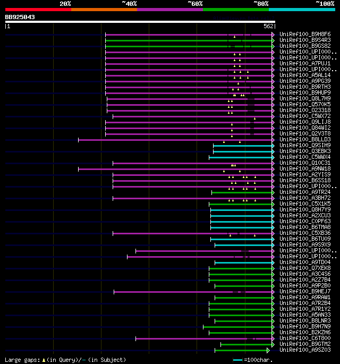The width and height of the screenshot is (340, 364).
Task: Click the orange ~40% identity color segment
Action: (x=104, y=10)
